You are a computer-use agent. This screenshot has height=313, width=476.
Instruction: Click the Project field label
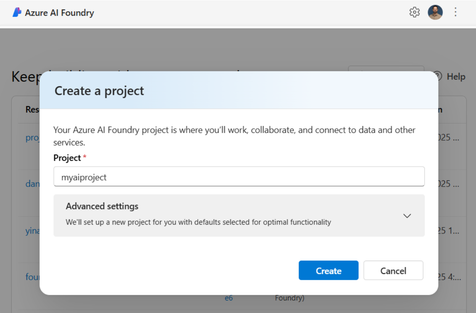(67, 158)
